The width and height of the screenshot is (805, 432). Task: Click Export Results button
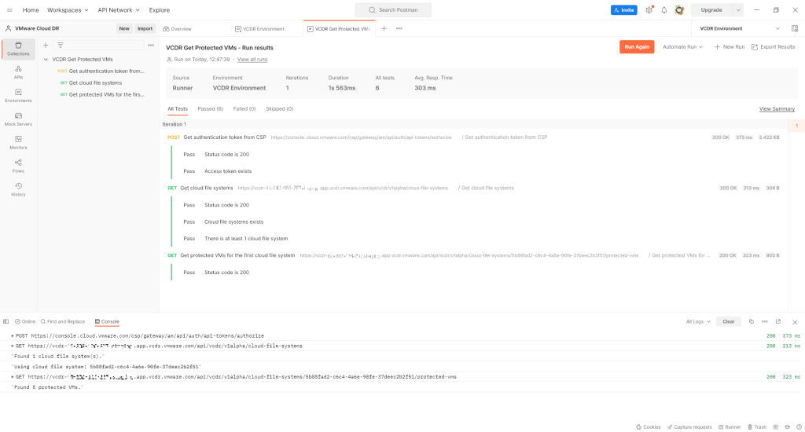(774, 46)
